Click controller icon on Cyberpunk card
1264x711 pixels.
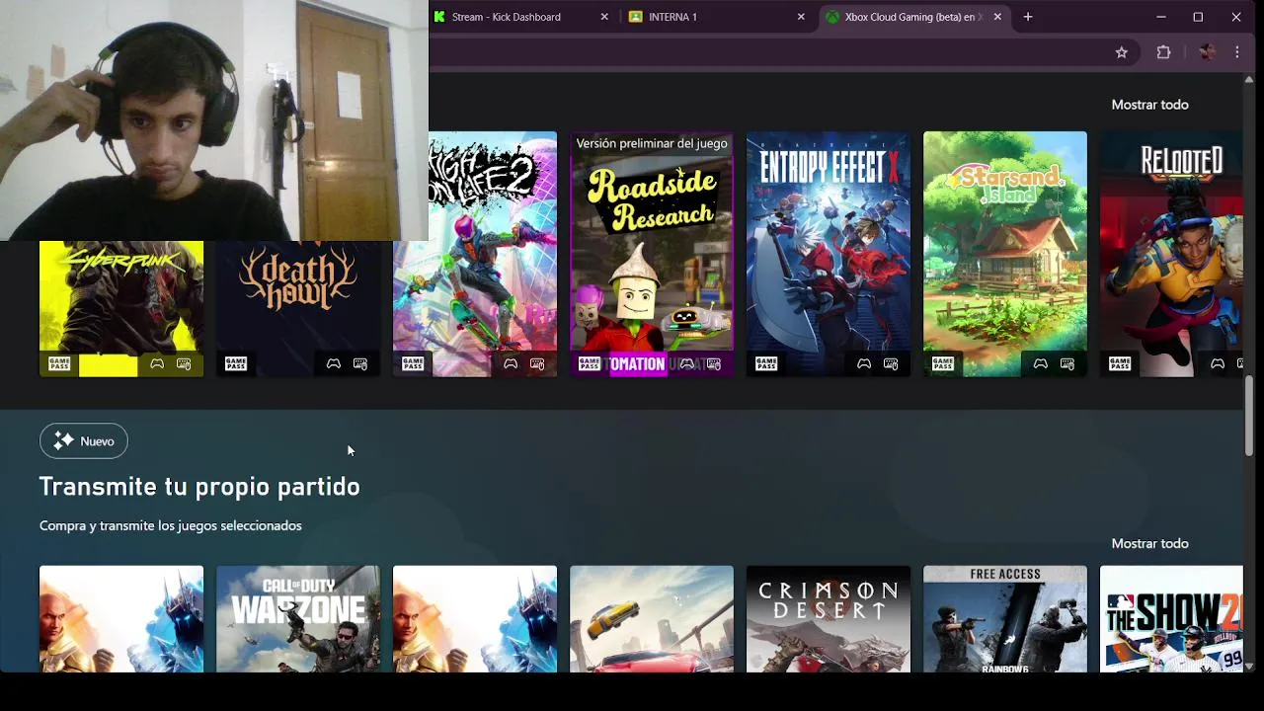(157, 364)
